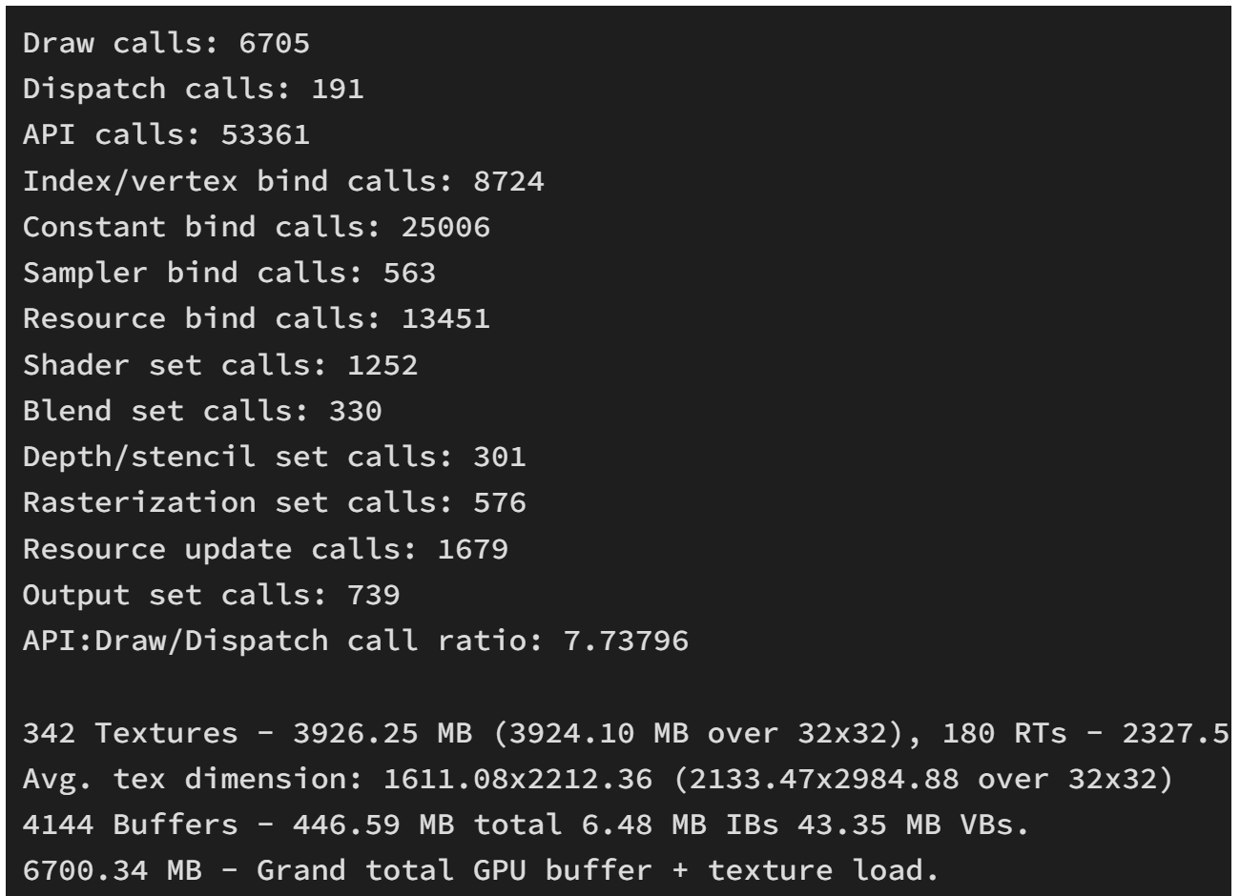Click the 3926.25 MB texture size value
1240x896 pixels.
tap(373, 733)
